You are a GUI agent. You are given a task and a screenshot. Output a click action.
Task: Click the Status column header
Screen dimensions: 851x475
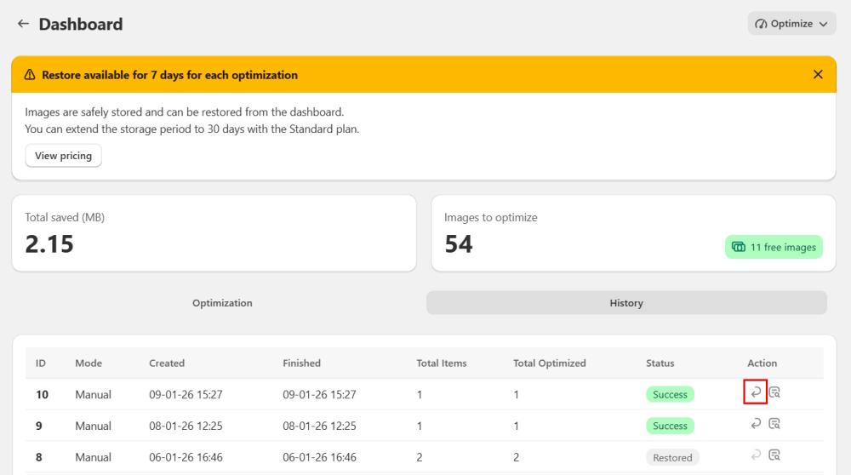(x=660, y=363)
